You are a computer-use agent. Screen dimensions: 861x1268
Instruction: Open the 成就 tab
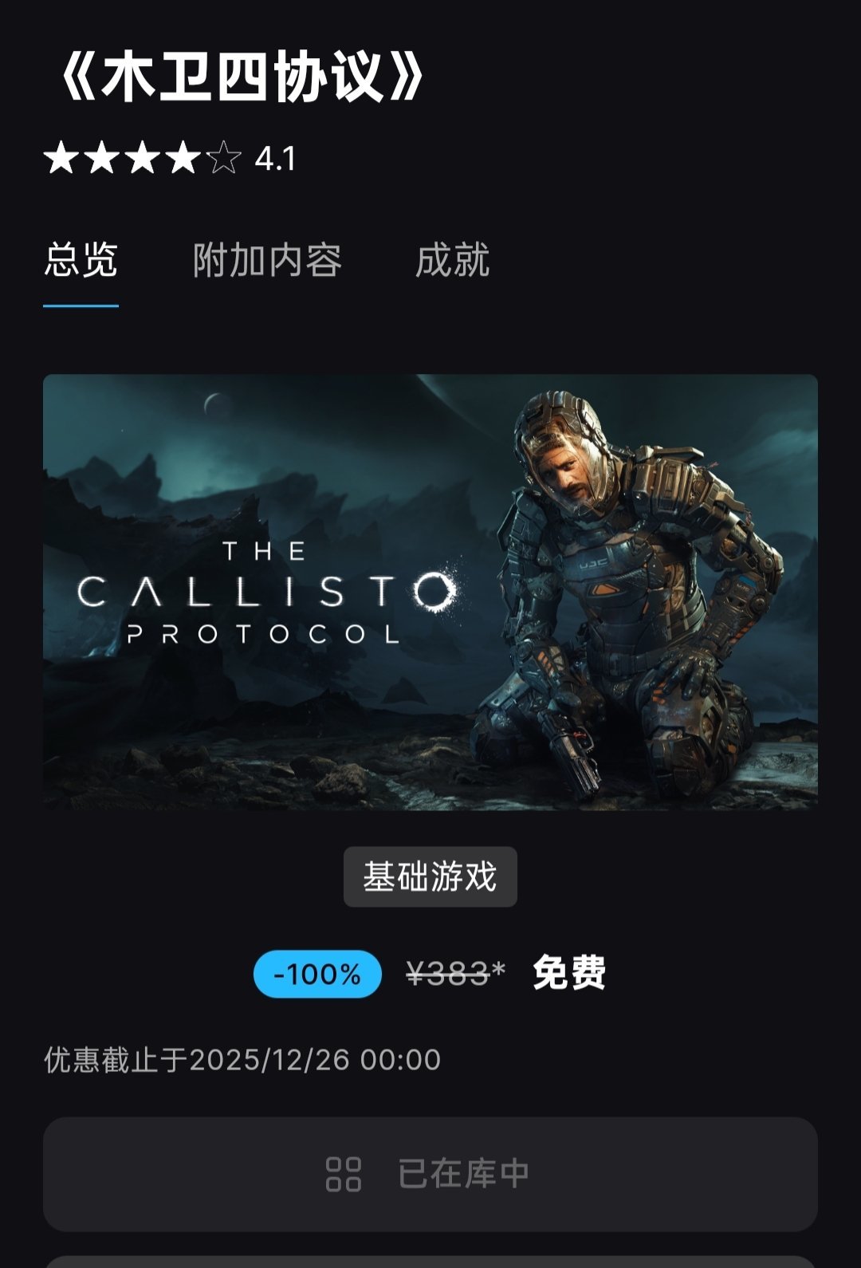tap(452, 261)
